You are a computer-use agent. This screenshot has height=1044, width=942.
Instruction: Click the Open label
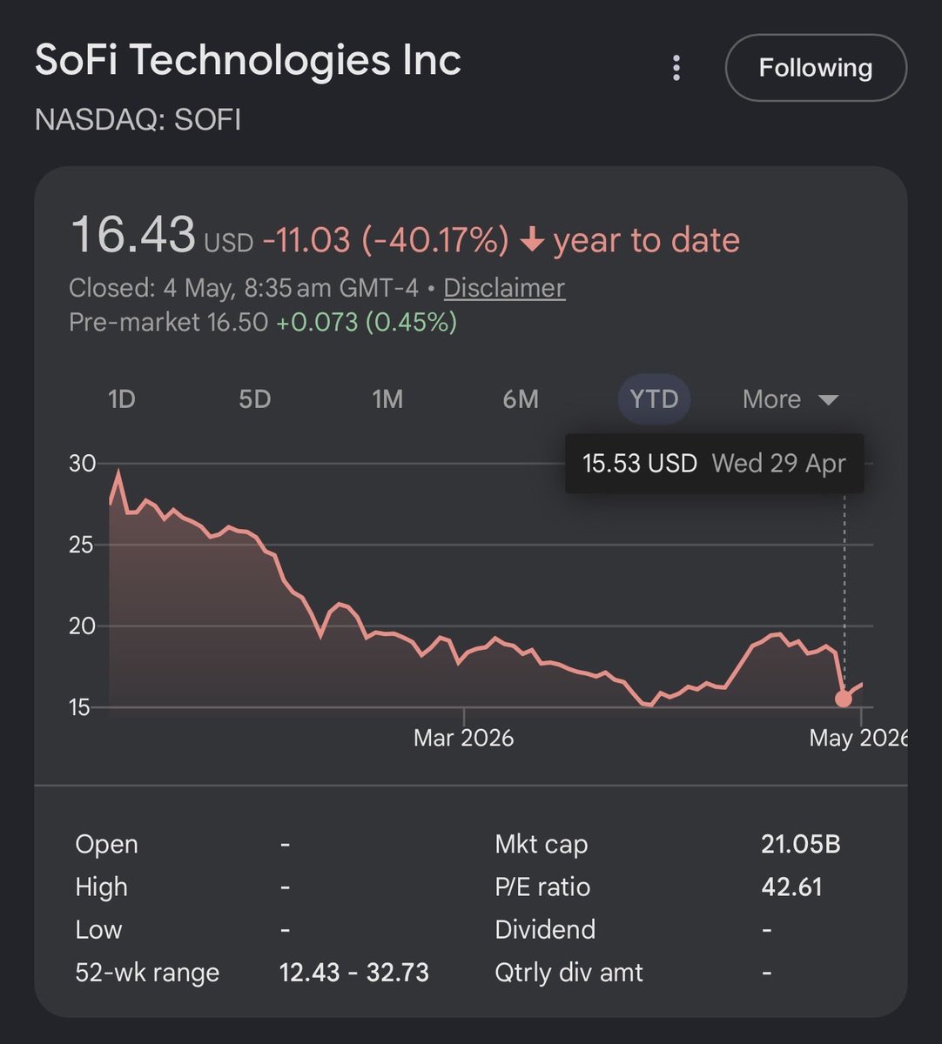click(x=107, y=844)
